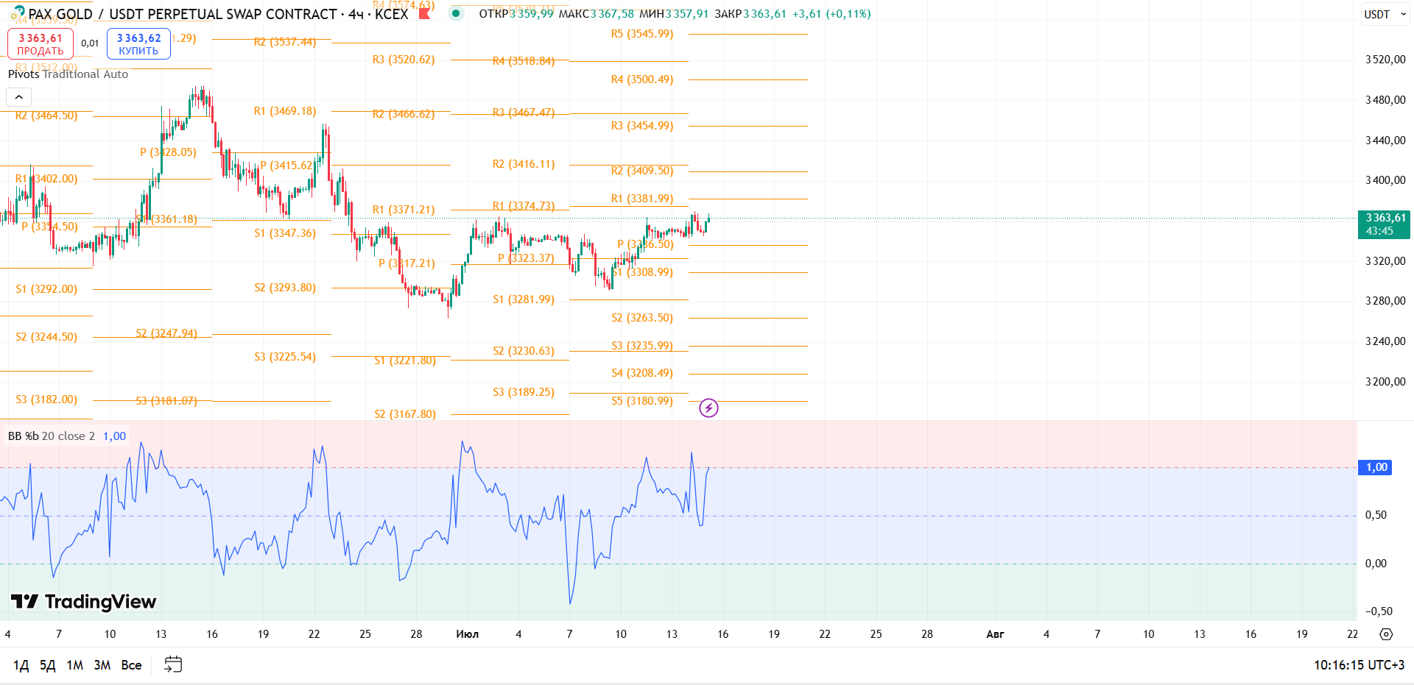Click the S2 (3263.50) pivot label

coord(642,318)
